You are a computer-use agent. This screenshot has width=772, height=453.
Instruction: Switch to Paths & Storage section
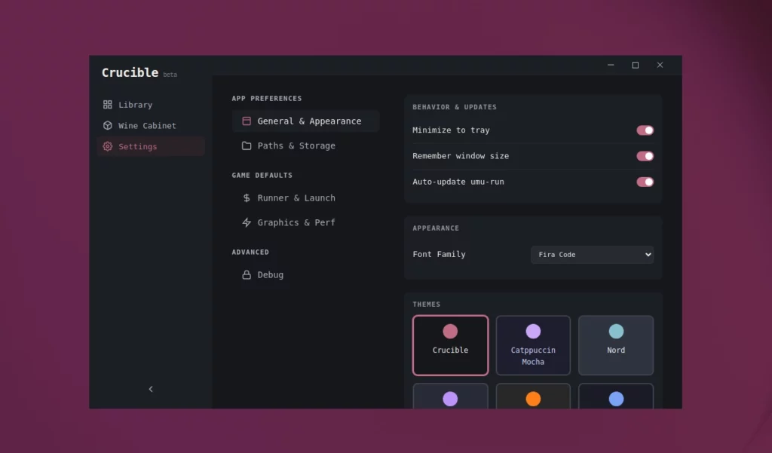tap(296, 145)
